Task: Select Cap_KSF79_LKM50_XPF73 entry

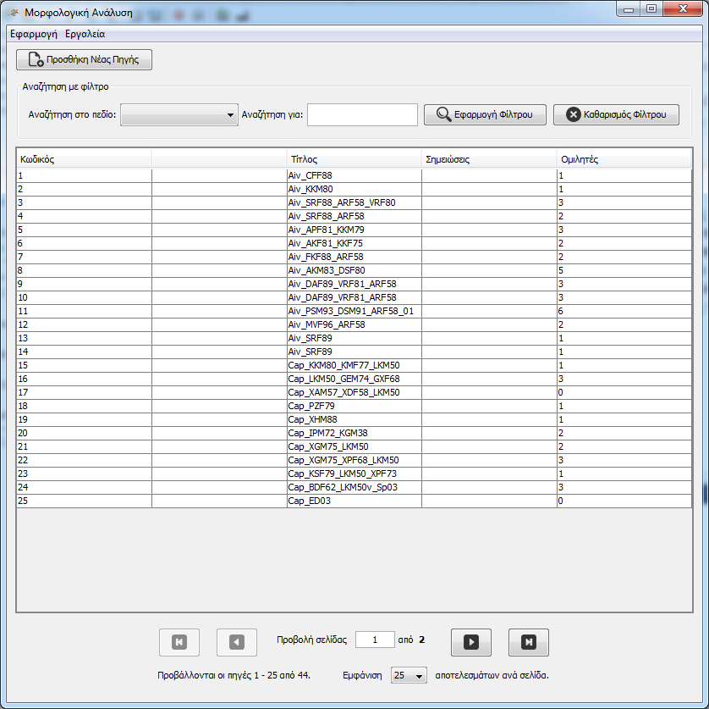Action: point(354,474)
